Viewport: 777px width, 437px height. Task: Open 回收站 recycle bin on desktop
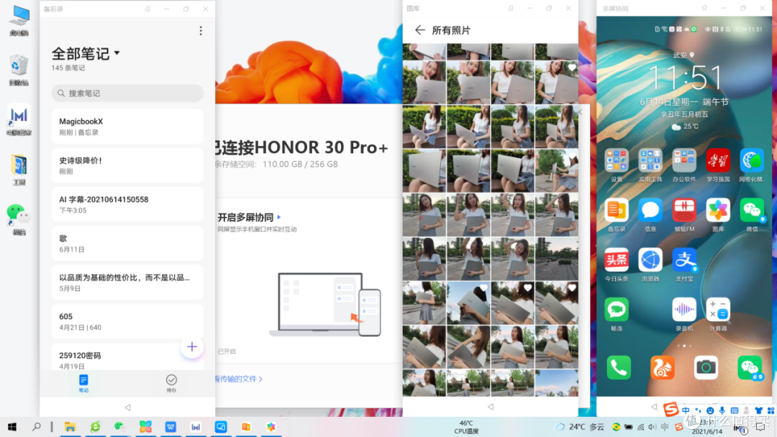tap(19, 70)
